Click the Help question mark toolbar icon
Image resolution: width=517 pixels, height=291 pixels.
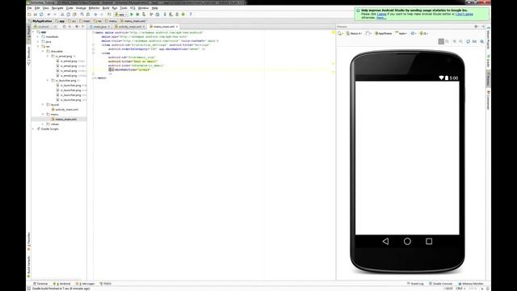point(191,15)
